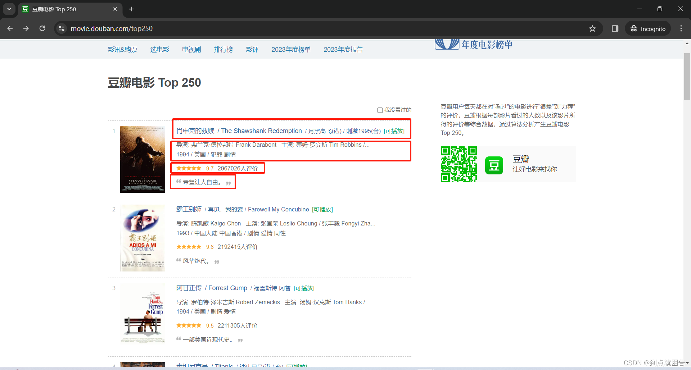
Task: Click the 年度电影榜单 banner logo
Action: pos(474,45)
